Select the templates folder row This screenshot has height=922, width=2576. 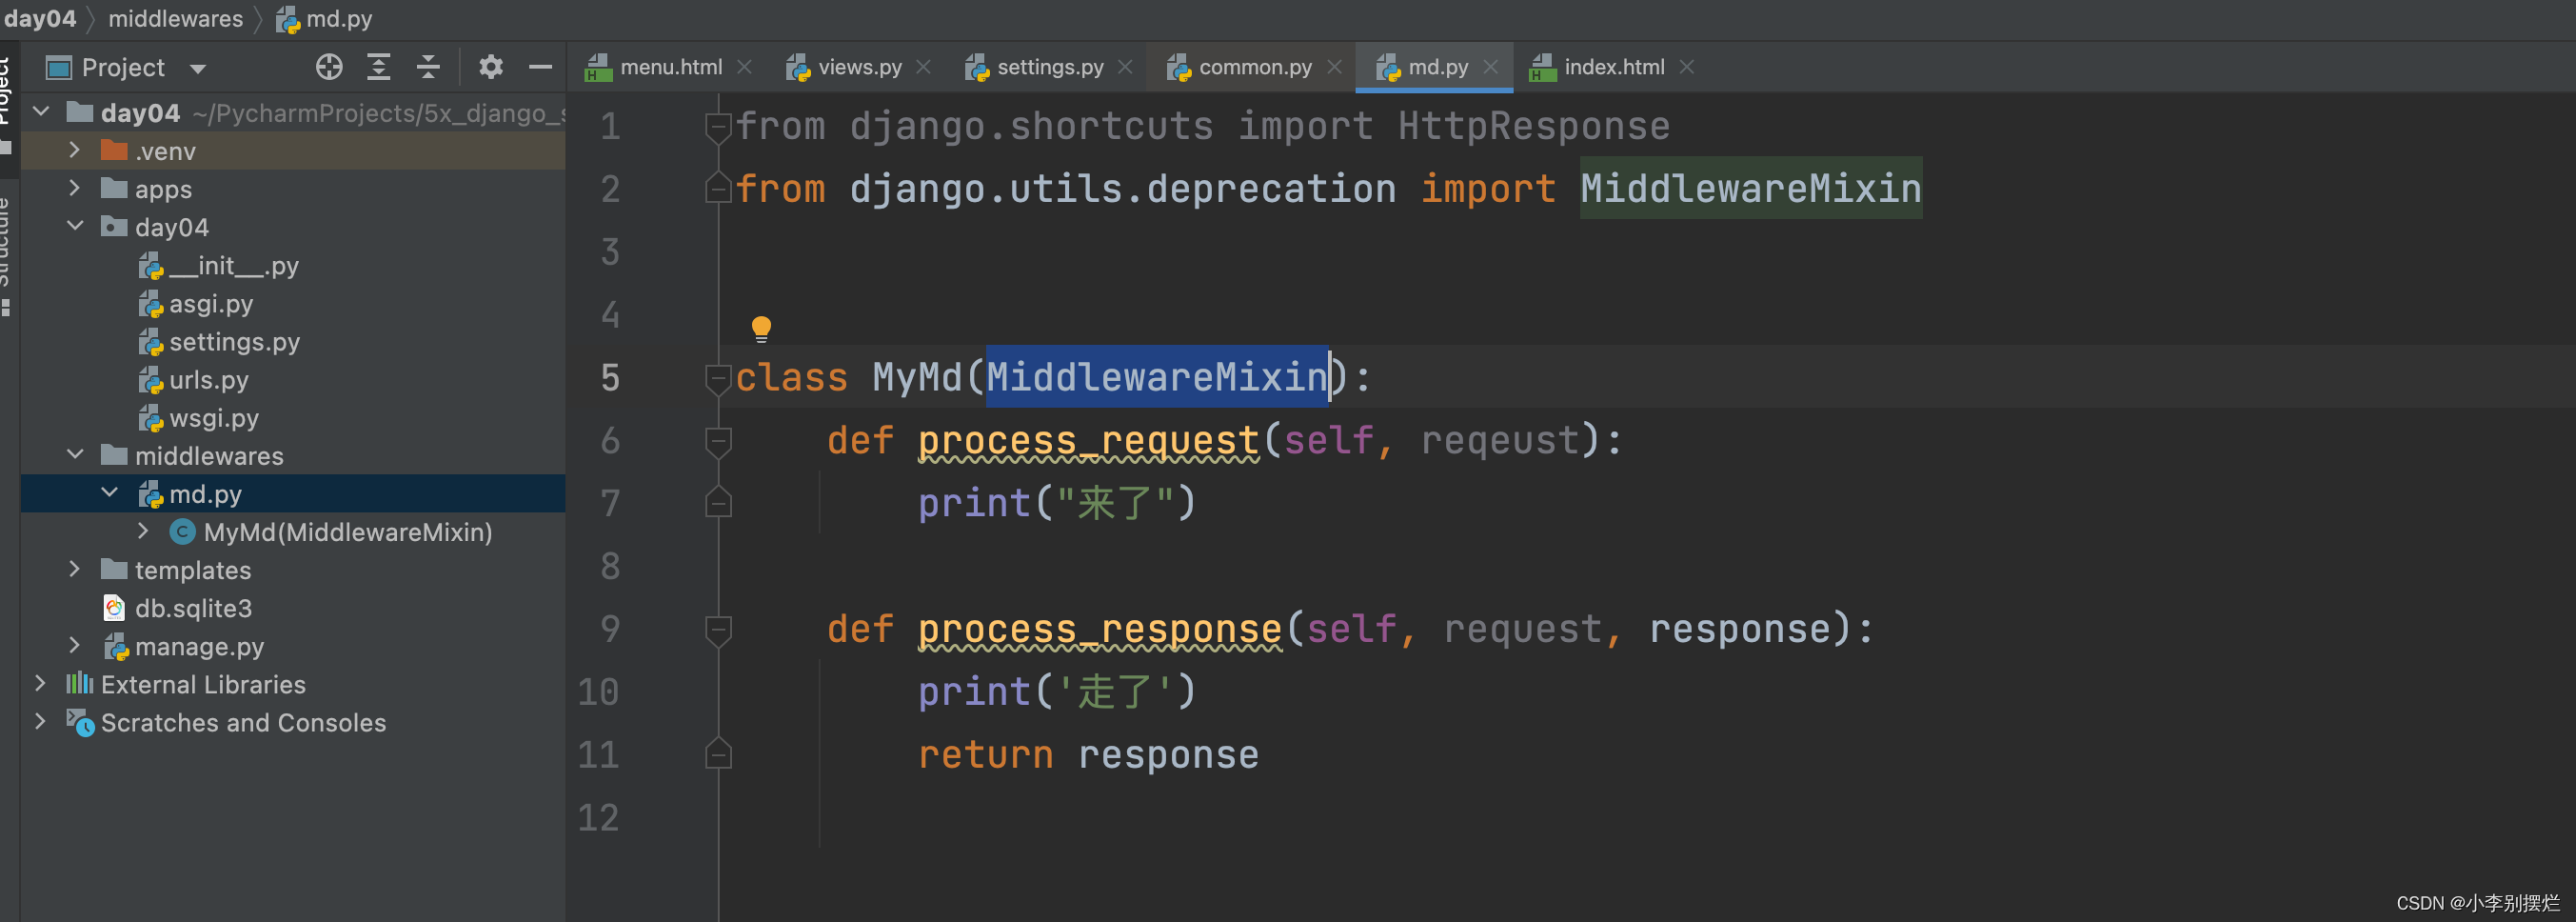[x=293, y=570]
